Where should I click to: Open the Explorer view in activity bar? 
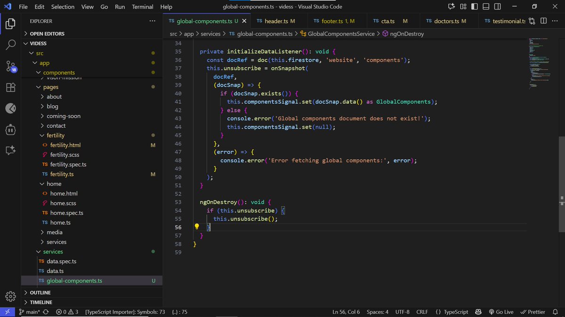pyautogui.click(x=10, y=23)
